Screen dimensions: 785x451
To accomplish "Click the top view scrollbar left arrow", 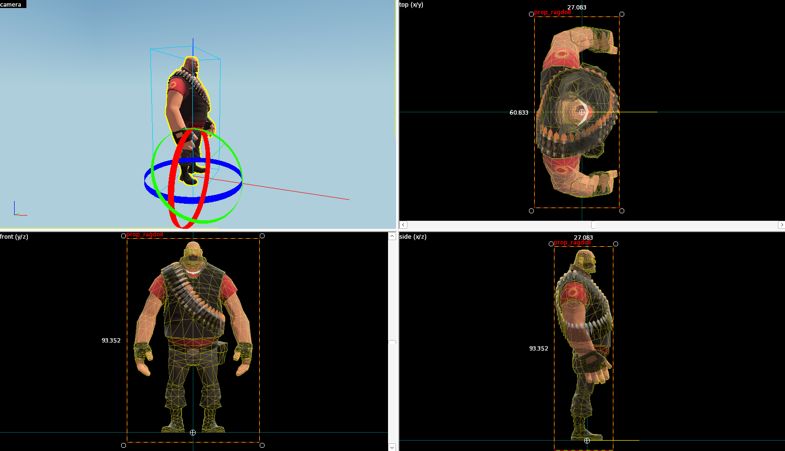I will [403, 225].
